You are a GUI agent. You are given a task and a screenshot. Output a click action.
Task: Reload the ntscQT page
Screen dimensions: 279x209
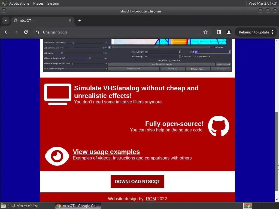tap(26, 32)
